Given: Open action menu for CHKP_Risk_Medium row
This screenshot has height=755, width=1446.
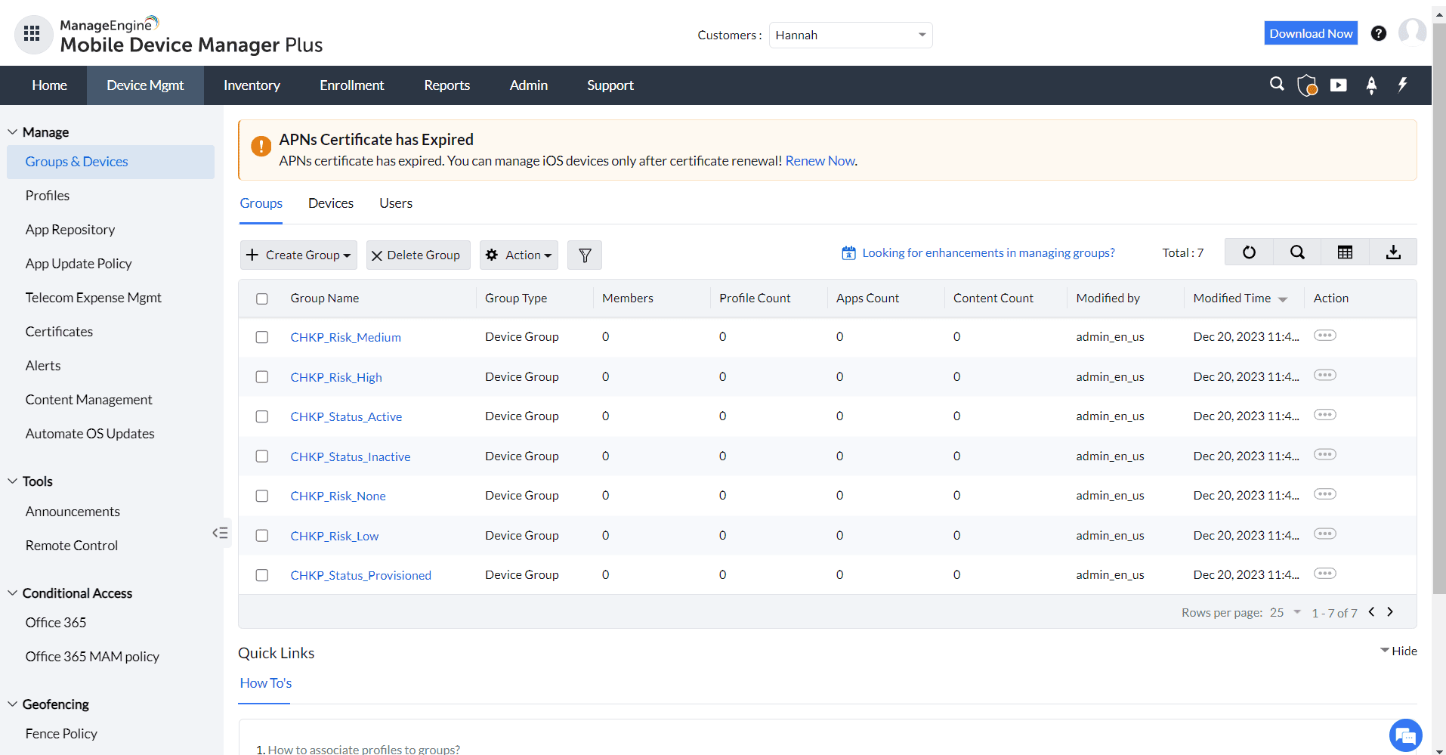Looking at the screenshot, I should [1325, 336].
